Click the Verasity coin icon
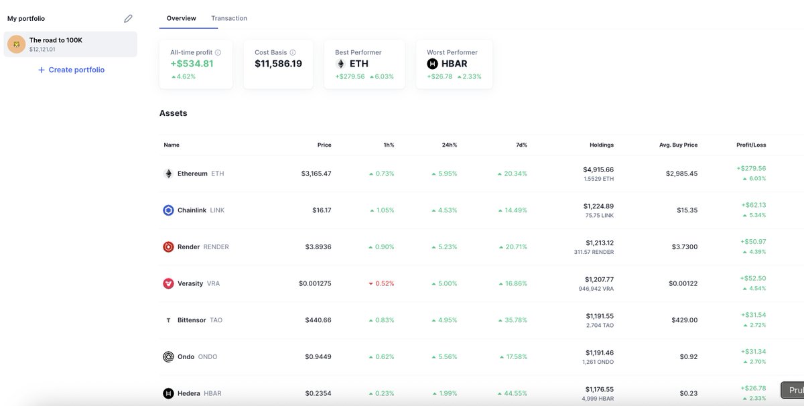Viewport: 804px width, 406px height. coord(168,283)
